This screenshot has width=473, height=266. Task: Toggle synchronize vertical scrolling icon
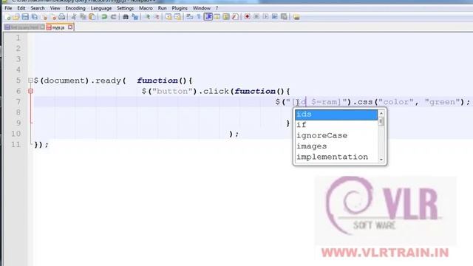[x=169, y=17]
